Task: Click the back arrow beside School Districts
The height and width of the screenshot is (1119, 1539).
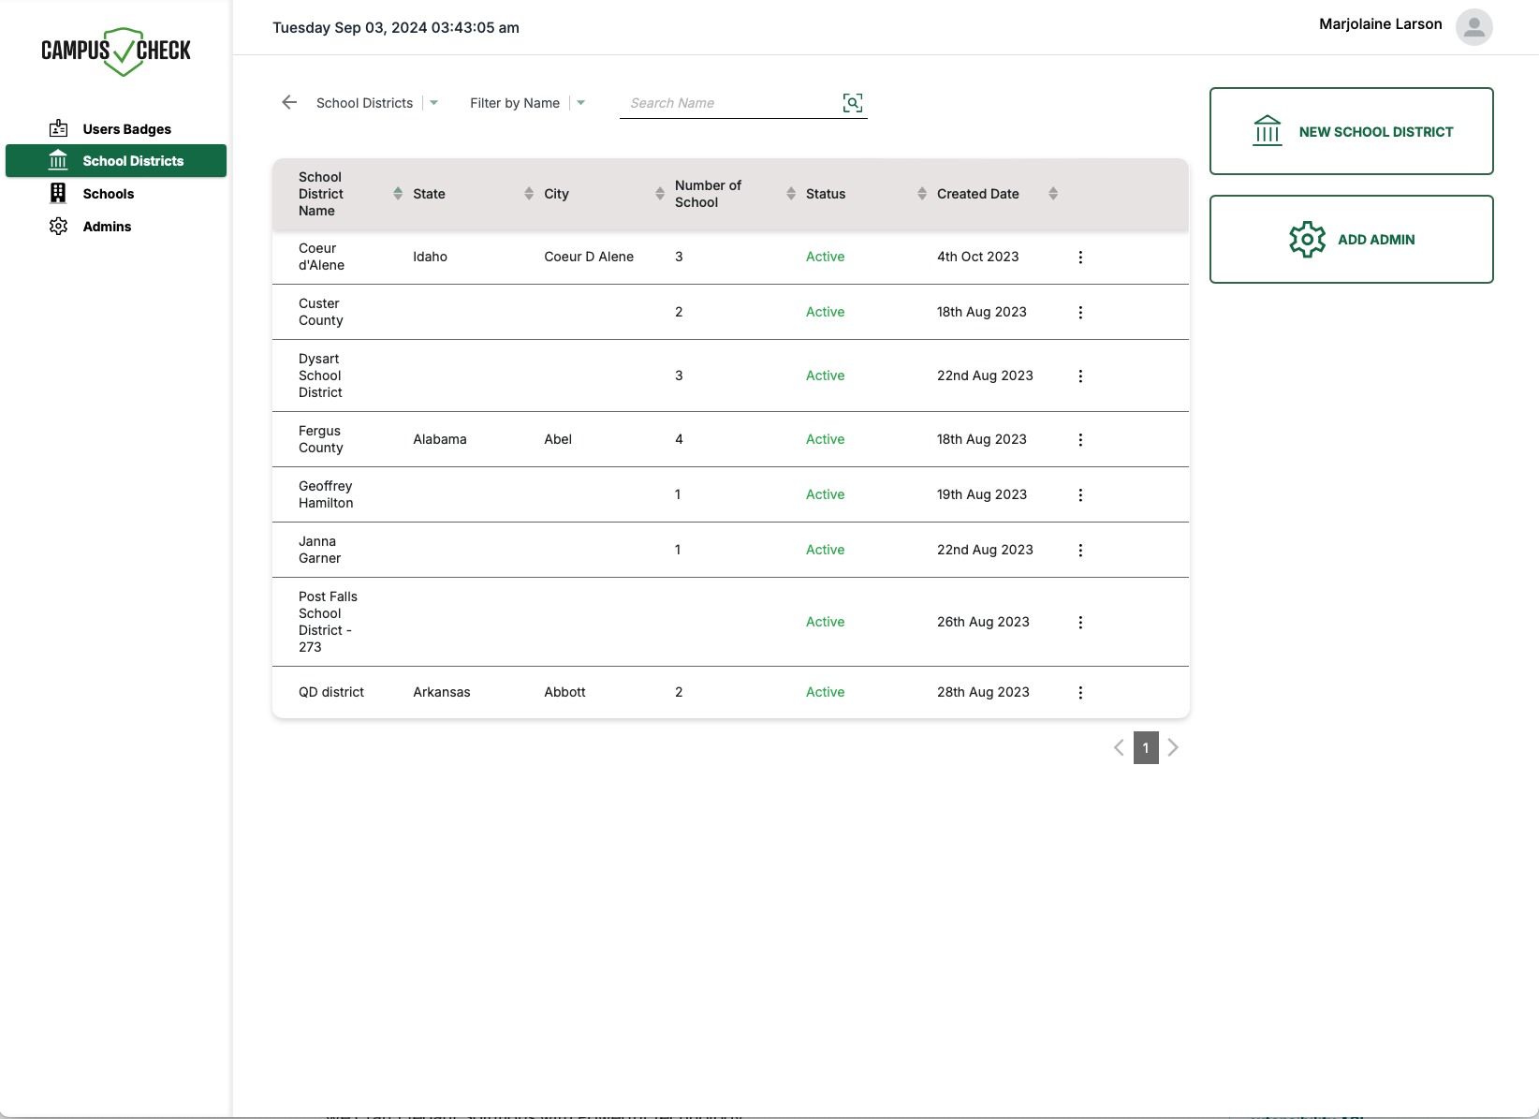Action: [x=289, y=103]
